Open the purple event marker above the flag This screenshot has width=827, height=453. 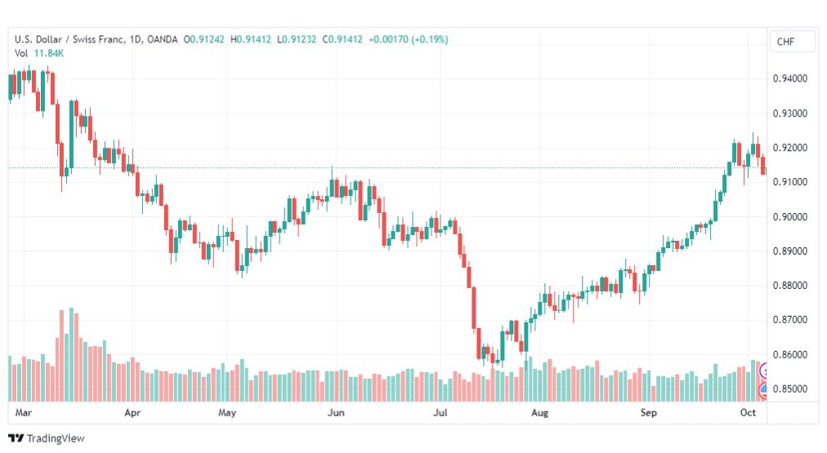click(x=763, y=371)
